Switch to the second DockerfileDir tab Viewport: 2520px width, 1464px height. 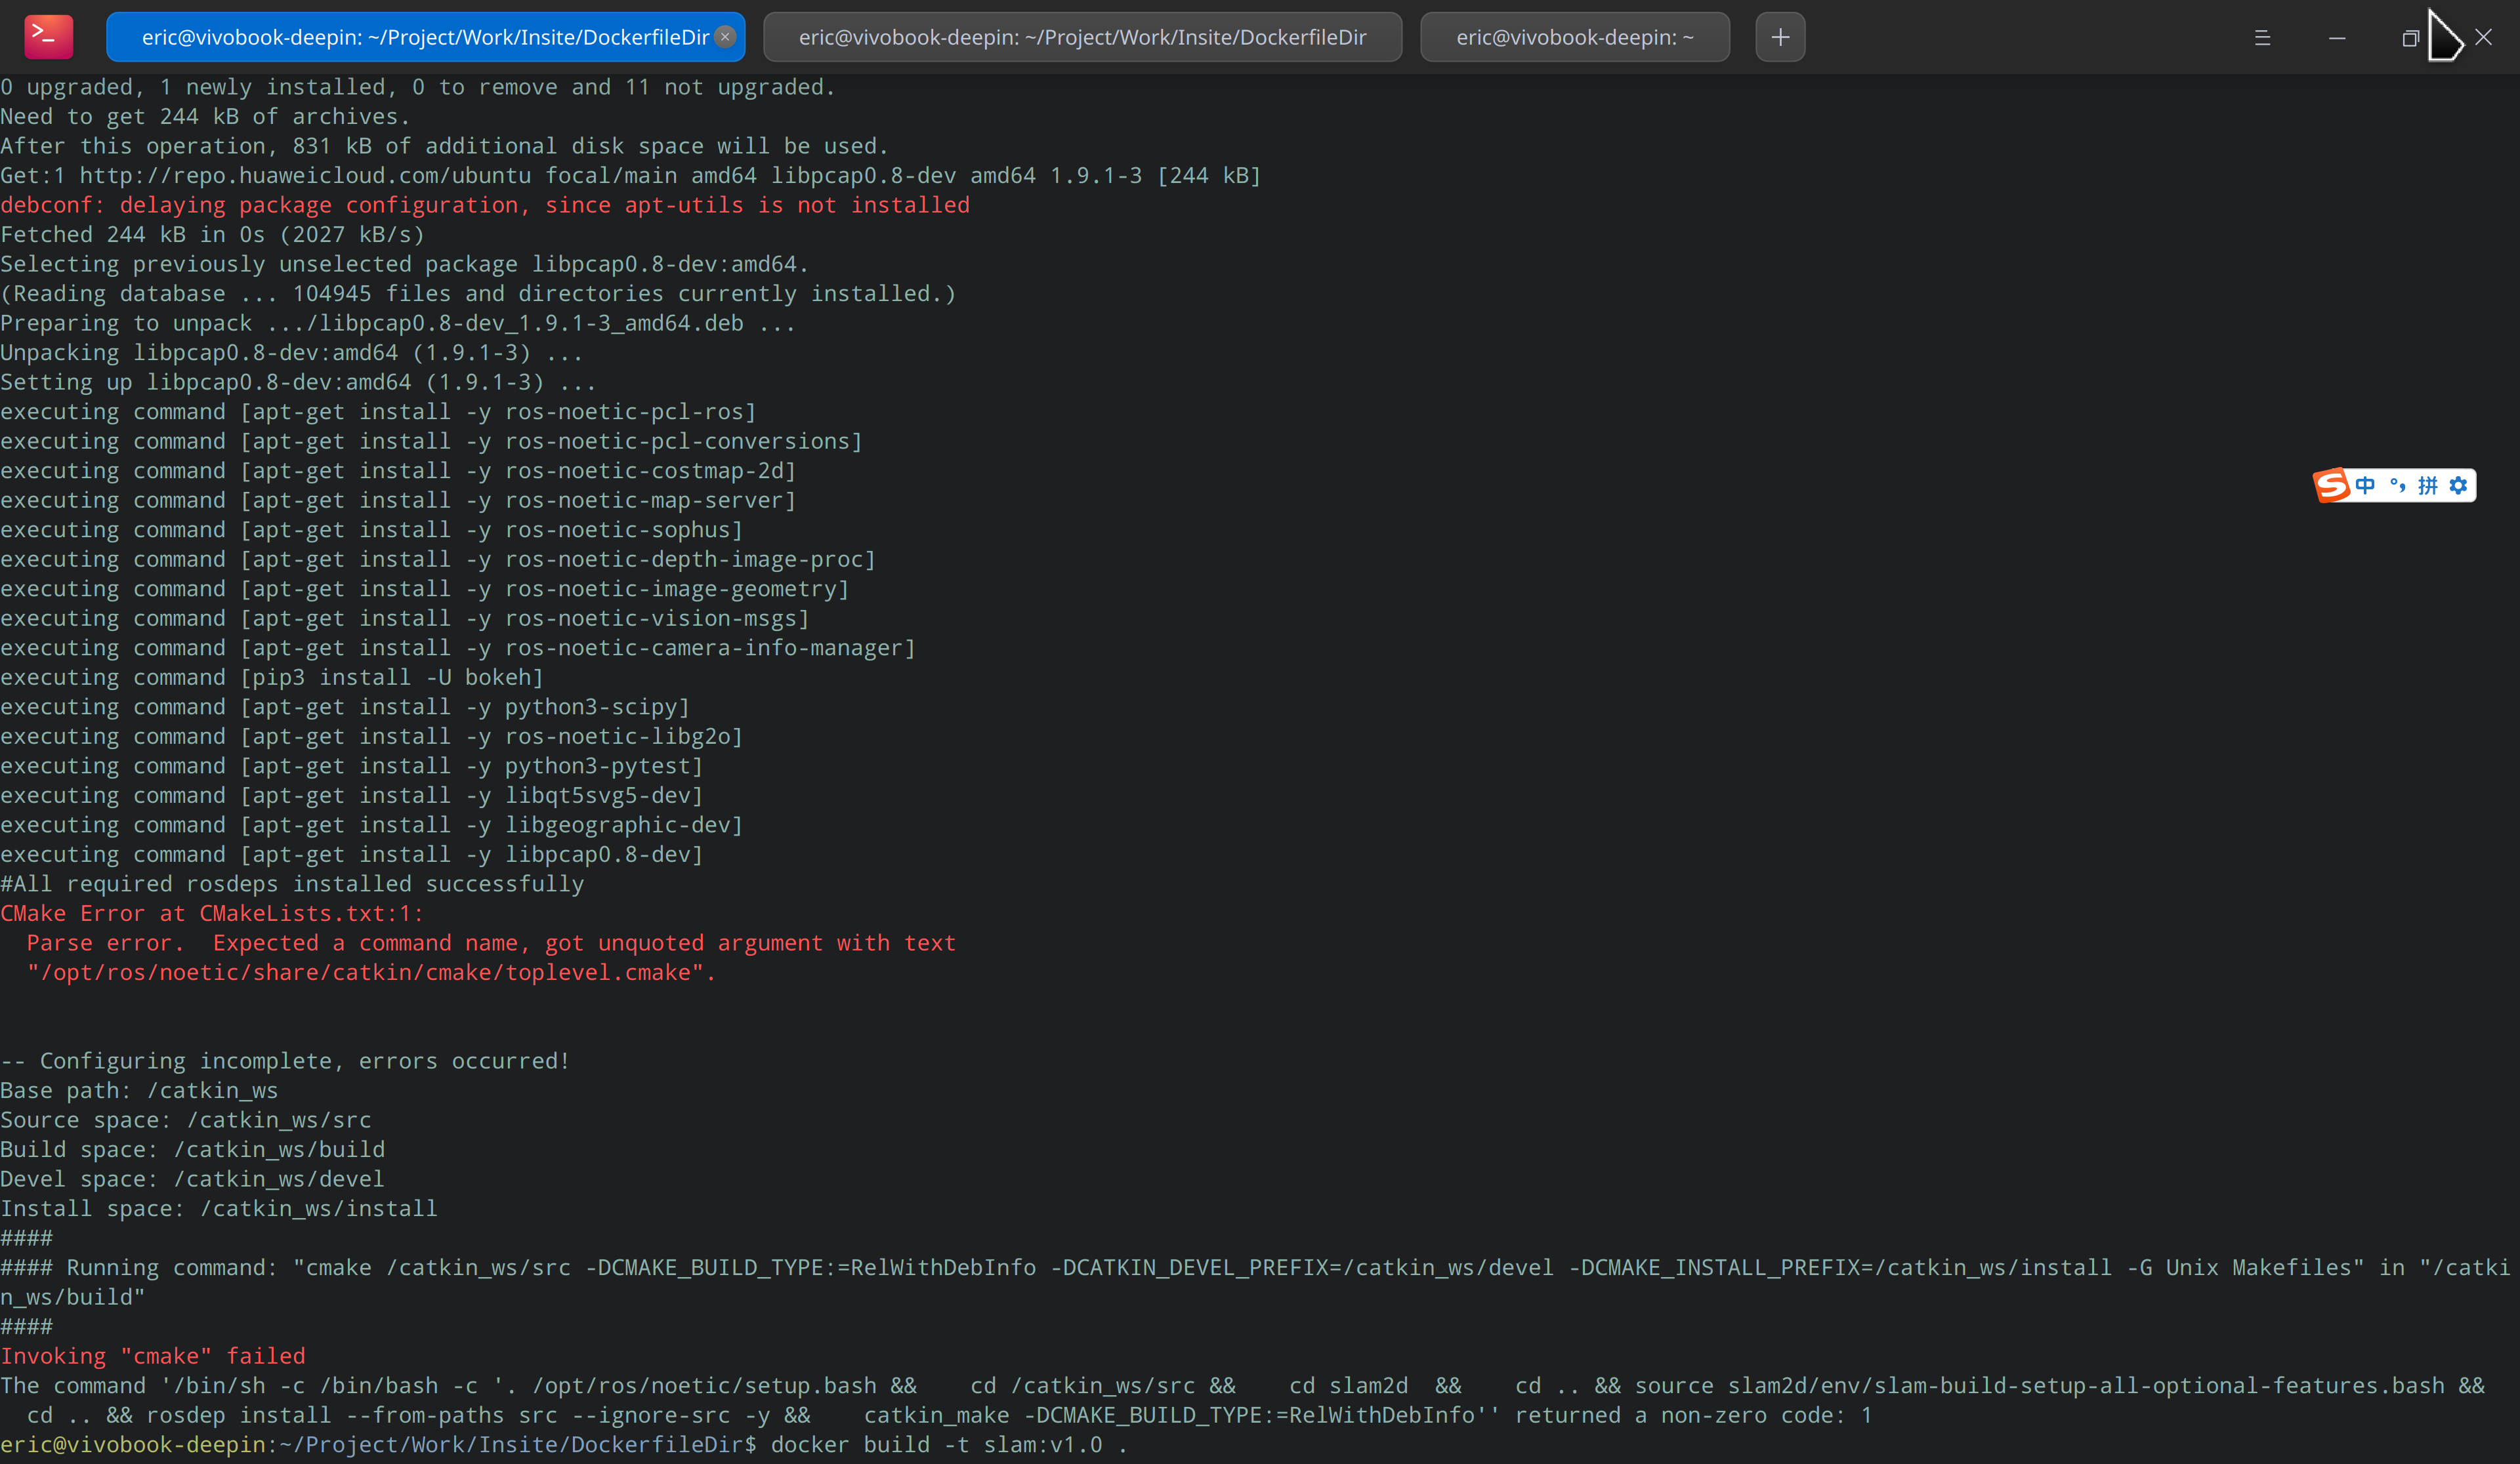point(1081,37)
